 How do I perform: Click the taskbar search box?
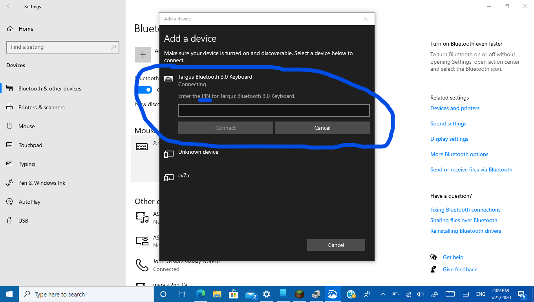point(86,294)
